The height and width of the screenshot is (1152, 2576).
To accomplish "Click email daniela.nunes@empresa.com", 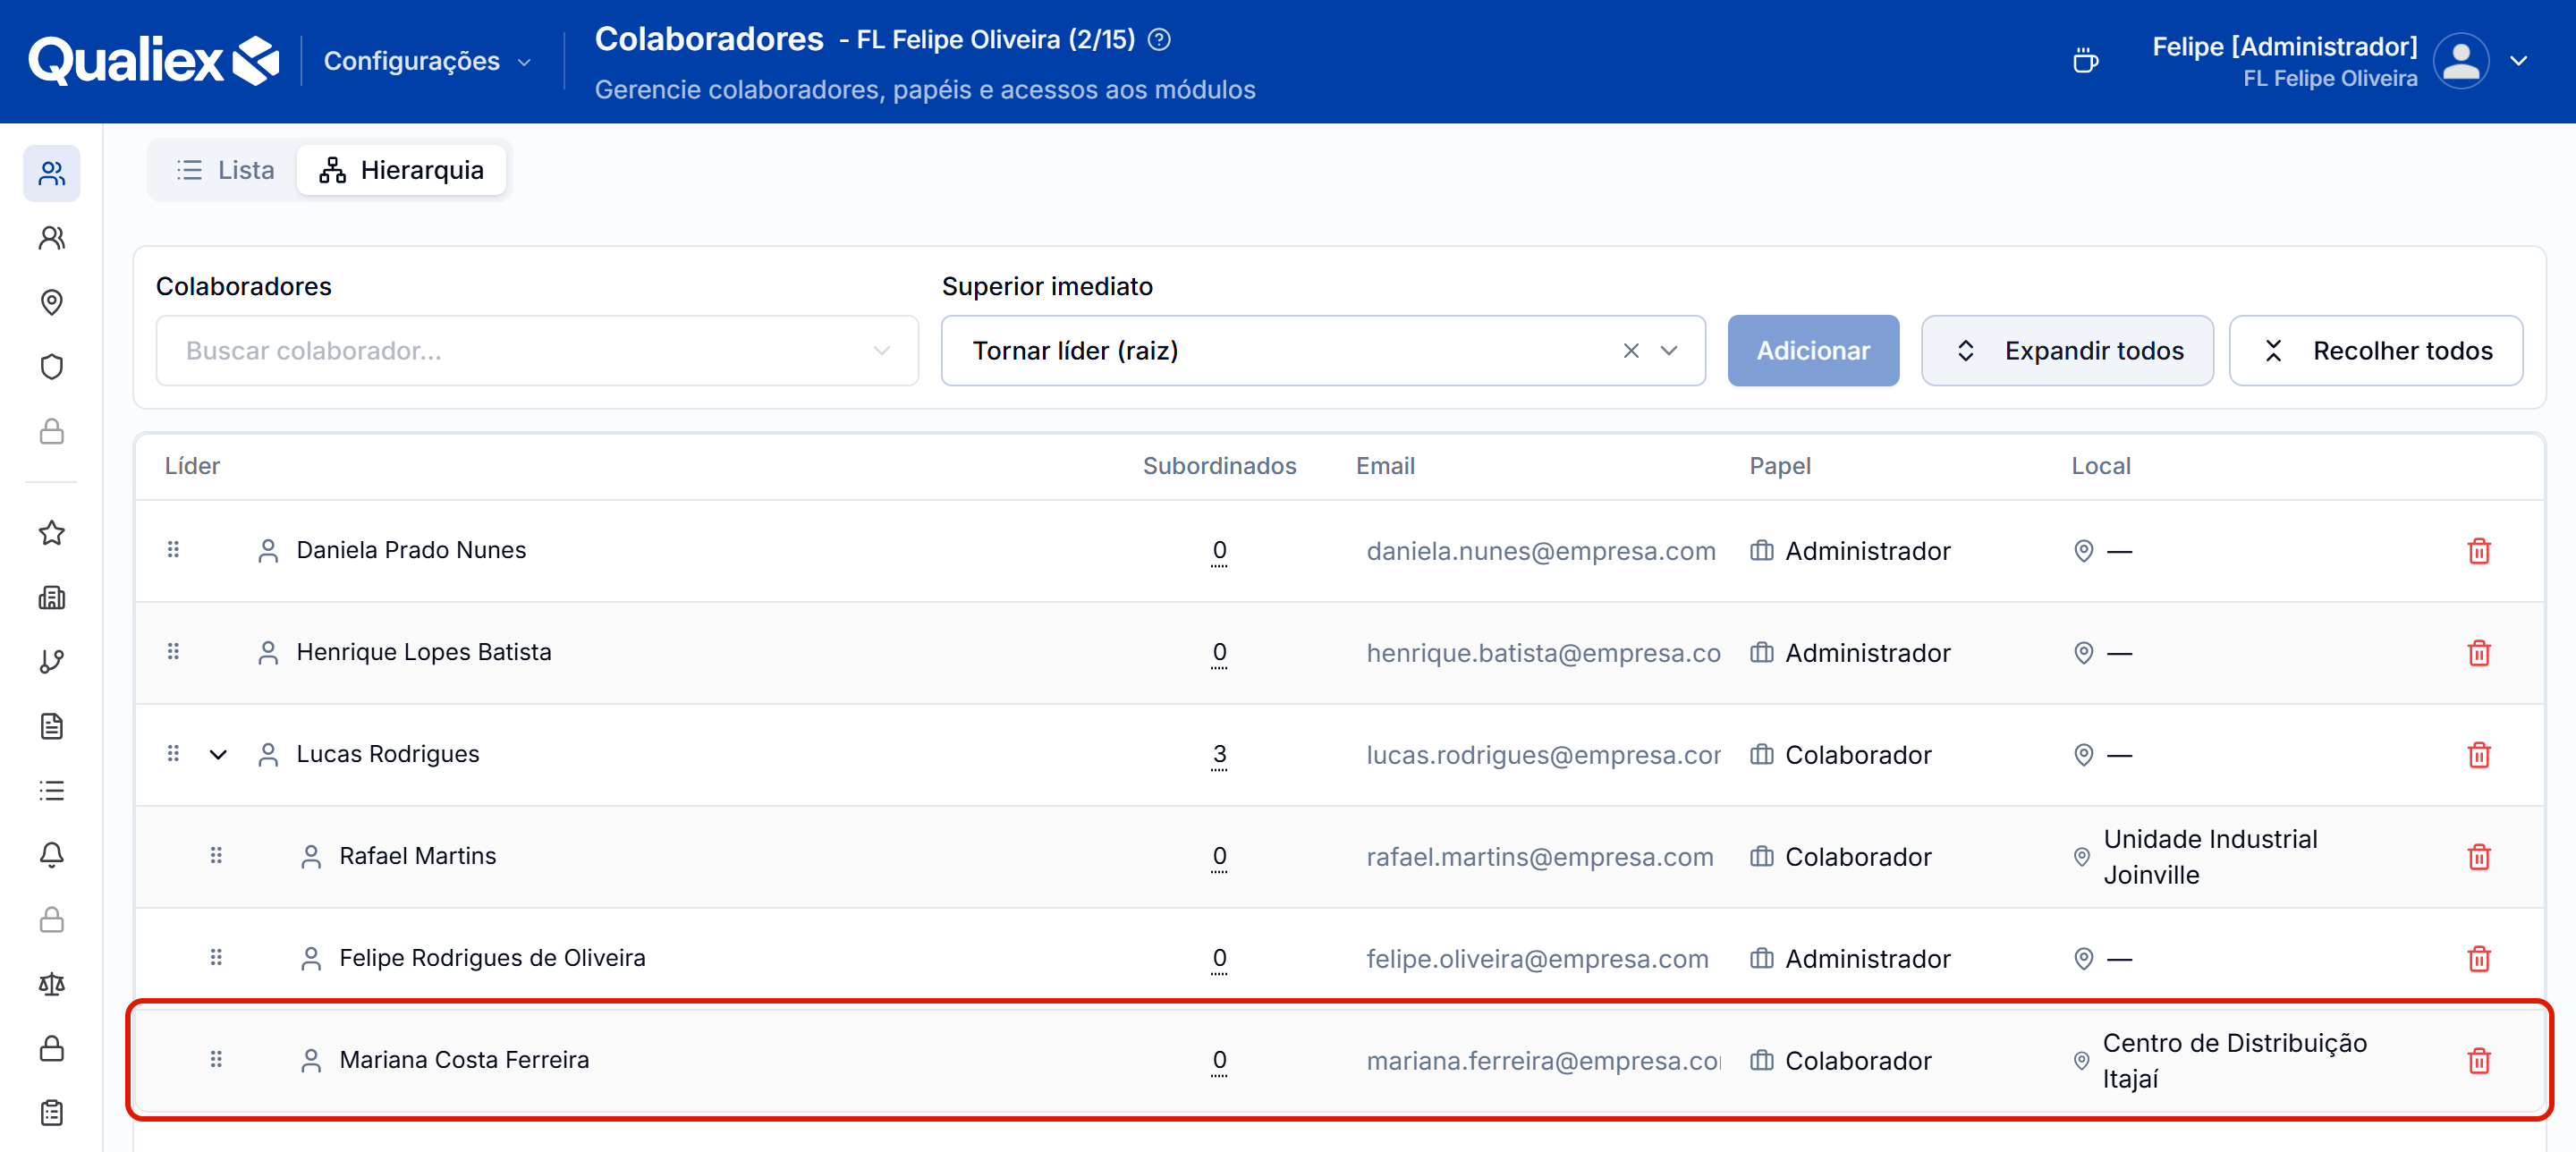I will tap(1541, 551).
